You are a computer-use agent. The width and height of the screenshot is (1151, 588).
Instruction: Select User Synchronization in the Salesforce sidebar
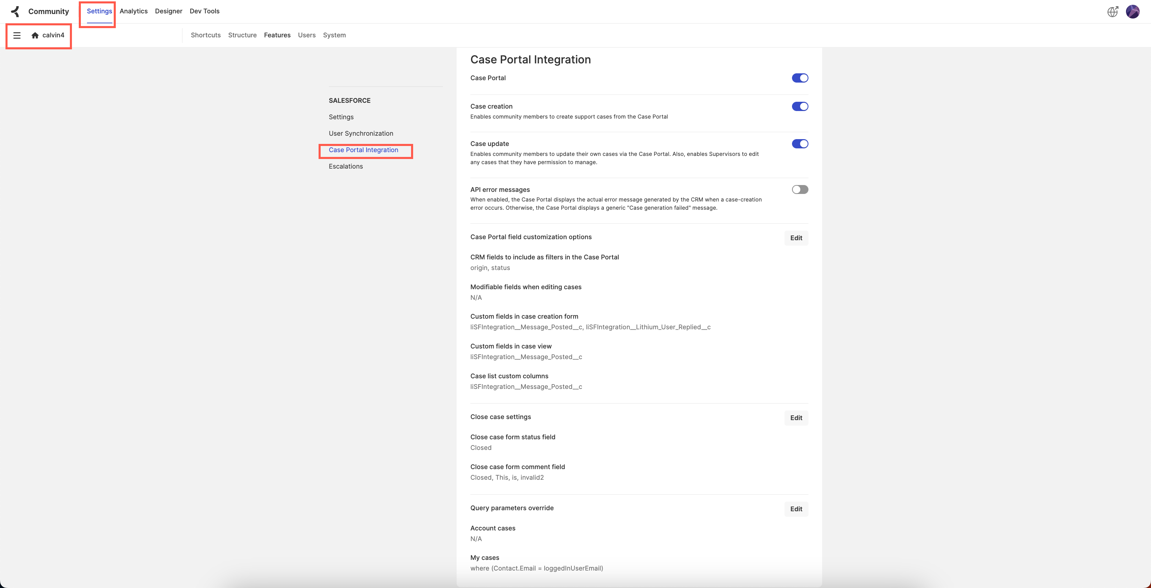[x=361, y=133]
